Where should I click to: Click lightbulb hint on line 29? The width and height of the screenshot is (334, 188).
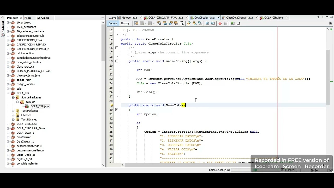coord(112,105)
